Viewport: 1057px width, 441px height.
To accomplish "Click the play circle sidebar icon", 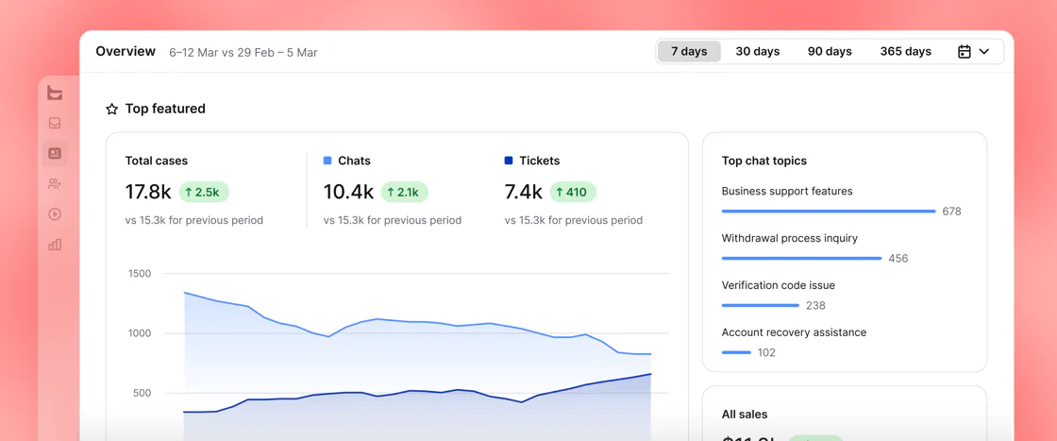I will coord(55,214).
